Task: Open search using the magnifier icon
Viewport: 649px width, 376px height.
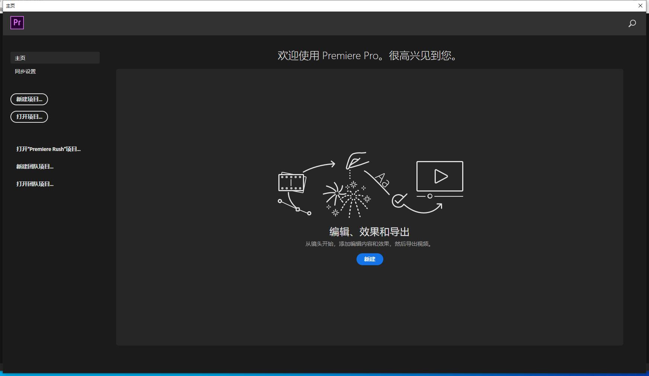Action: pos(632,23)
